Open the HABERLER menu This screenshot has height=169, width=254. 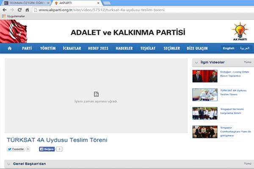(x=124, y=48)
